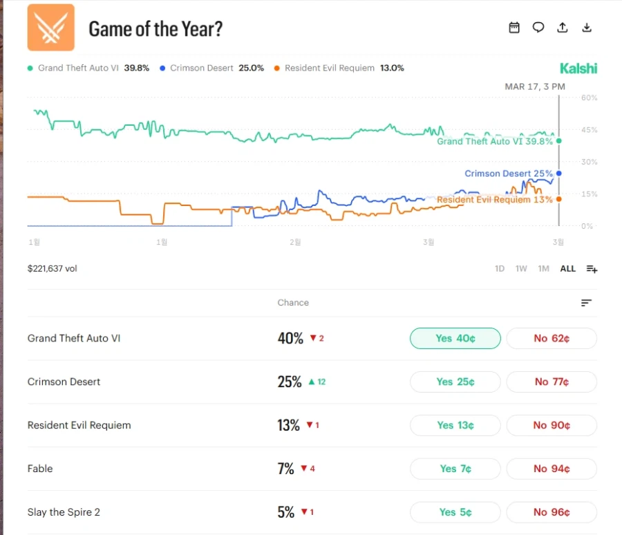Click Yes 7¢ for Fable
This screenshot has width=622, height=535.
tap(455, 469)
